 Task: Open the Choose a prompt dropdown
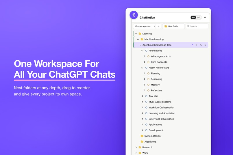click(x=144, y=26)
